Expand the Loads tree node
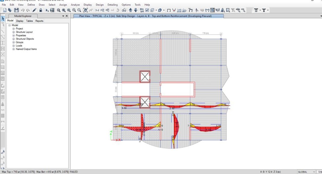Image resolution: width=322 pixels, height=174 pixels. point(14,46)
